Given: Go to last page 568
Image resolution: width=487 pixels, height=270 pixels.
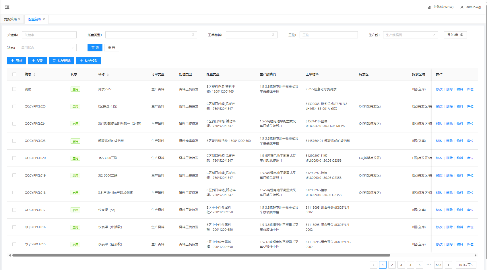Looking at the screenshot, I should click(439, 265).
